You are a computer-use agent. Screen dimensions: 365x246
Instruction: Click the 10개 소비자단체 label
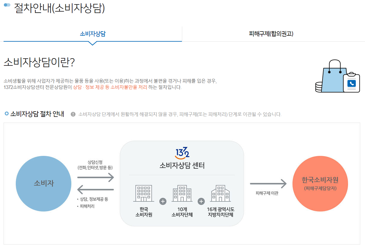182,212
